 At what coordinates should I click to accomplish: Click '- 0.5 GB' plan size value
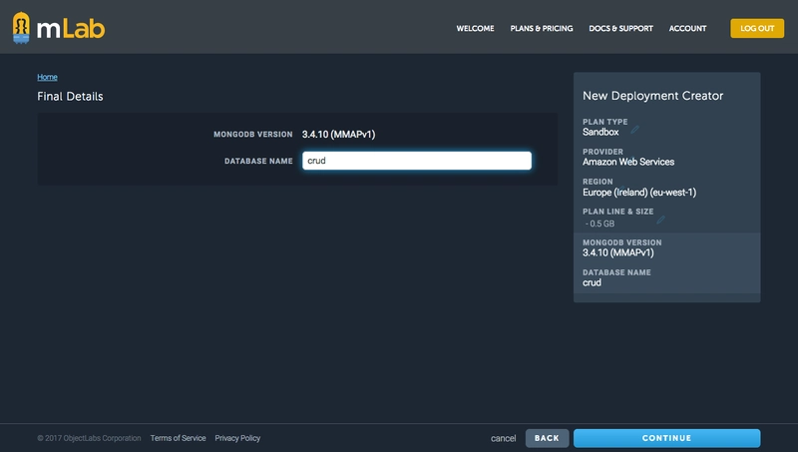point(600,224)
